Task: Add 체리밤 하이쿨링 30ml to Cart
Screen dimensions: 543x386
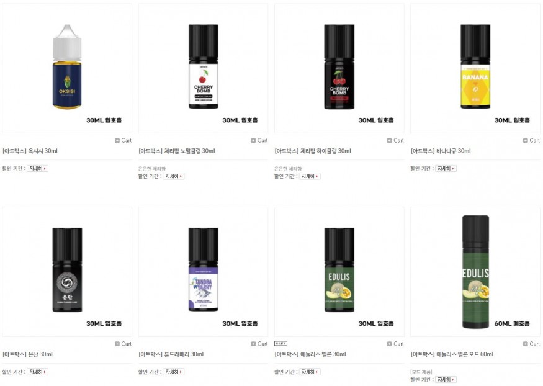Action: 395,140
